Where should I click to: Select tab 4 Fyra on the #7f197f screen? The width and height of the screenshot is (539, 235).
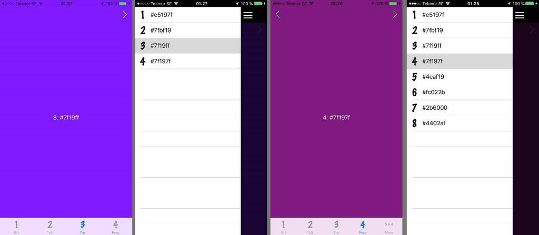(x=363, y=227)
